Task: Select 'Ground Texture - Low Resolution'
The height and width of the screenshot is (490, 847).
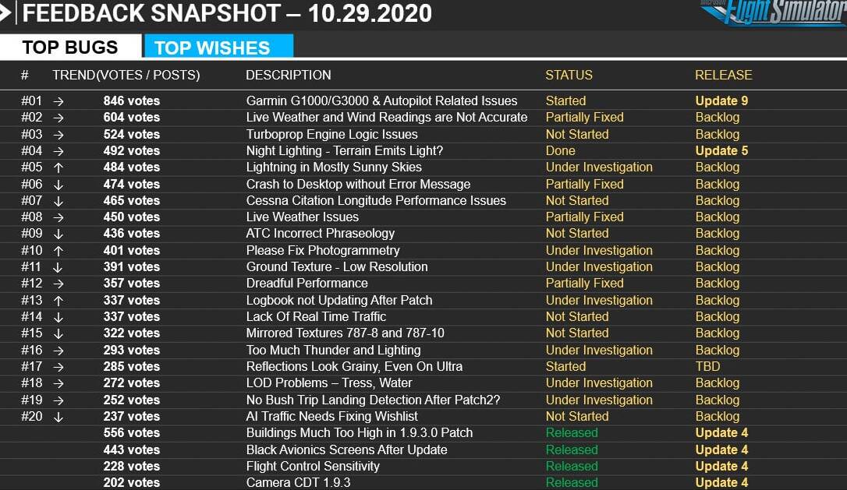Action: click(x=337, y=266)
